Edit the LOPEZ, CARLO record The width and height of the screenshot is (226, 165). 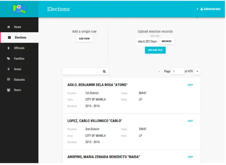(x=190, y=121)
